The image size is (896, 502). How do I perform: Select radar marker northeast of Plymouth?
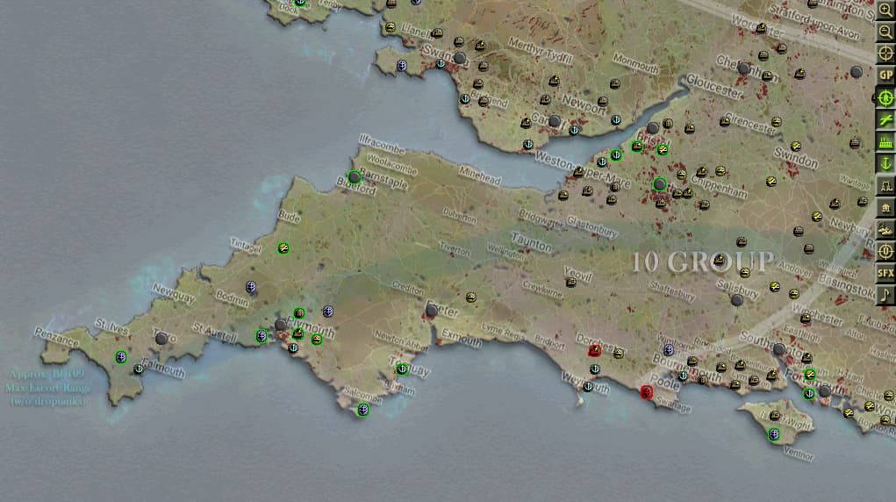point(327,311)
